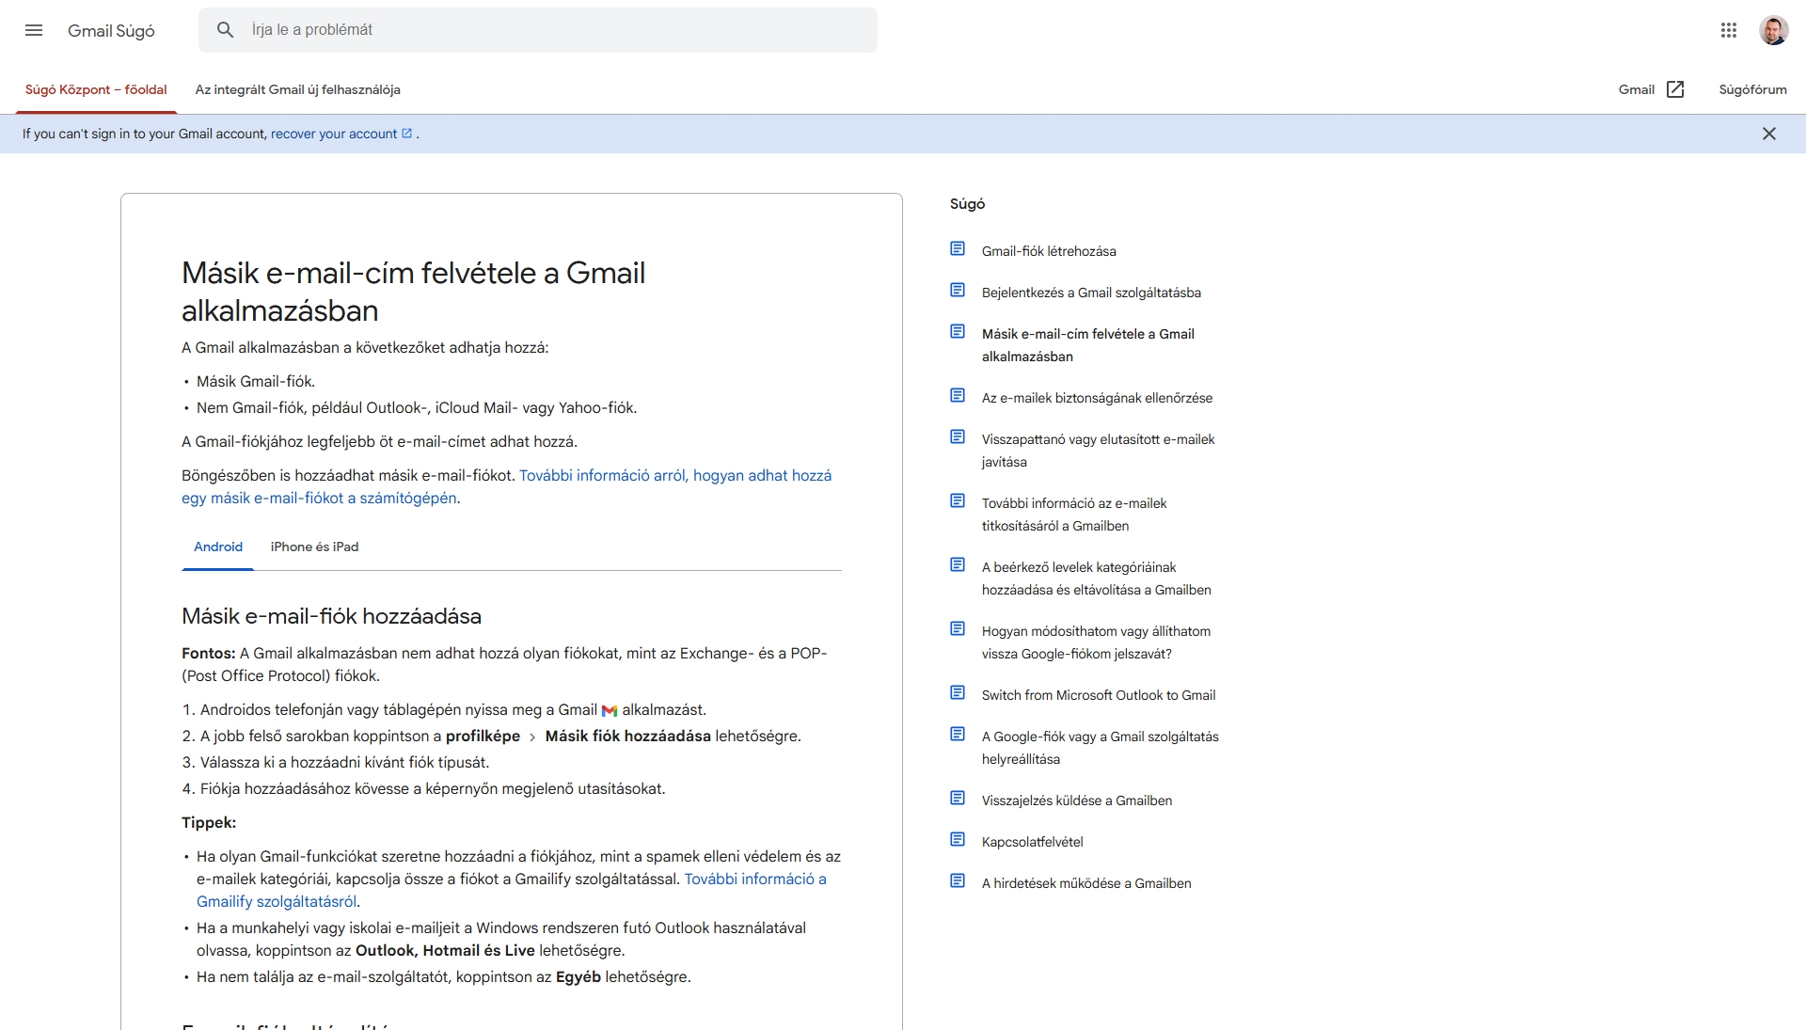This screenshot has width=1806, height=1030.
Task: Click the Gmailify szolgáltatásról link
Action: click(277, 901)
